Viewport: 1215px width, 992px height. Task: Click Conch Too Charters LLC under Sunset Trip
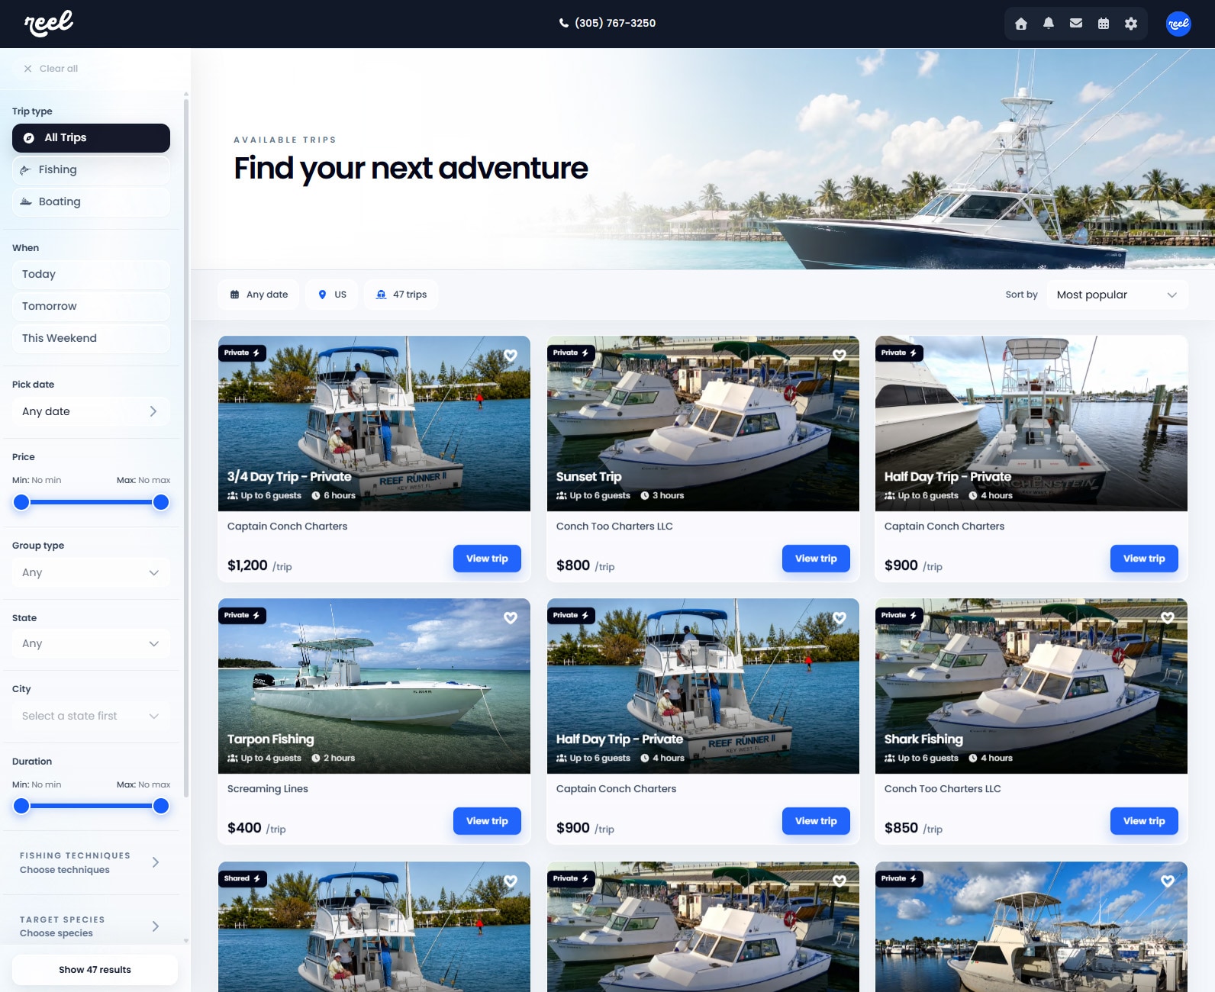click(x=614, y=527)
